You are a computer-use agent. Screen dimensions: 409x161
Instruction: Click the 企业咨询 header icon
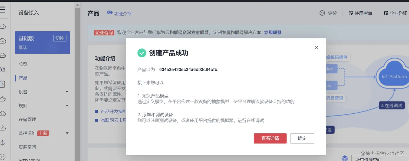pos(386,13)
